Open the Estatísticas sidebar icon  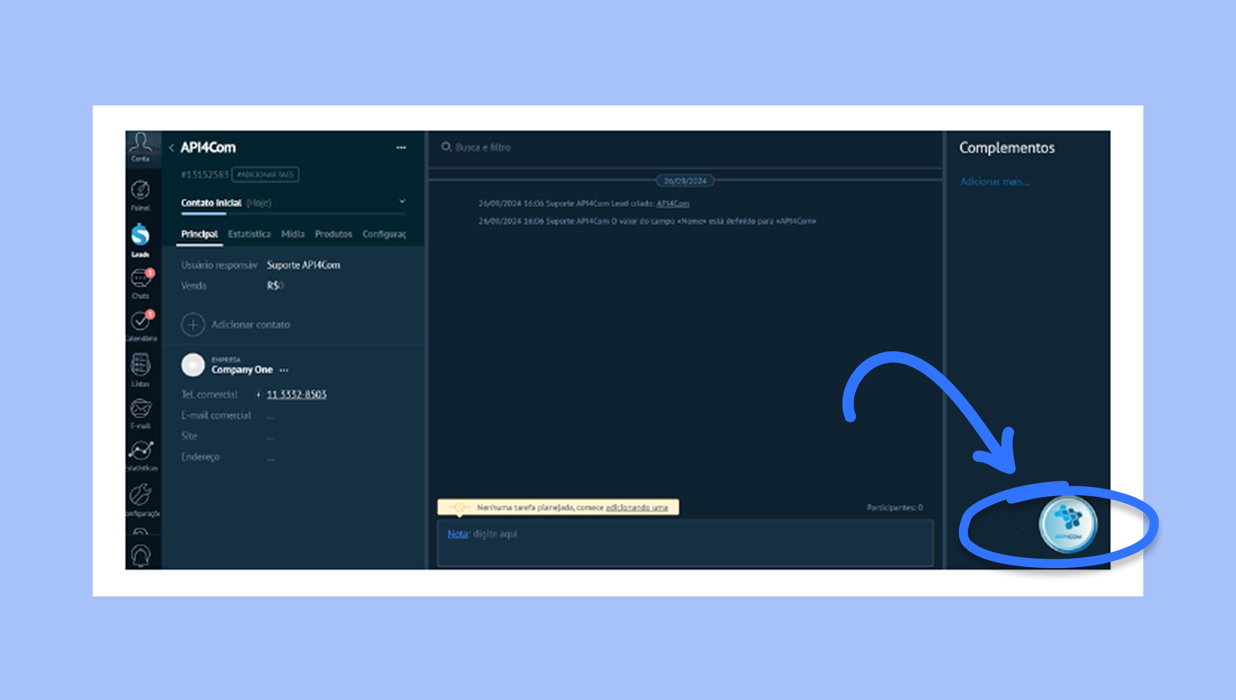pyautogui.click(x=141, y=450)
